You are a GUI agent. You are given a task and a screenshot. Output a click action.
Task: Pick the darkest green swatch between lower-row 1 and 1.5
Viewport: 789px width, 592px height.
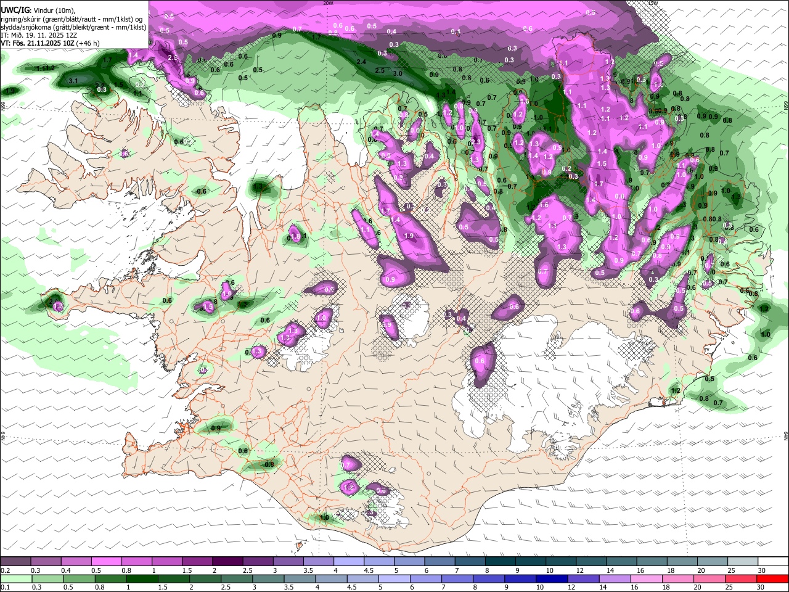(x=142, y=578)
